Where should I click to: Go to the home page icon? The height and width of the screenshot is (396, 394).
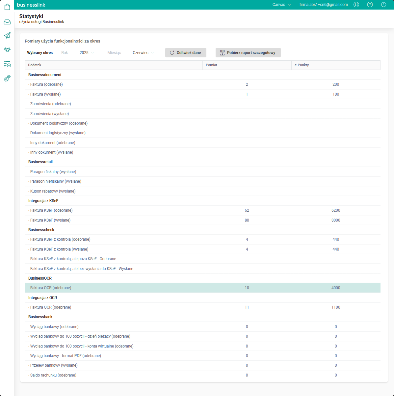pyautogui.click(x=7, y=7)
